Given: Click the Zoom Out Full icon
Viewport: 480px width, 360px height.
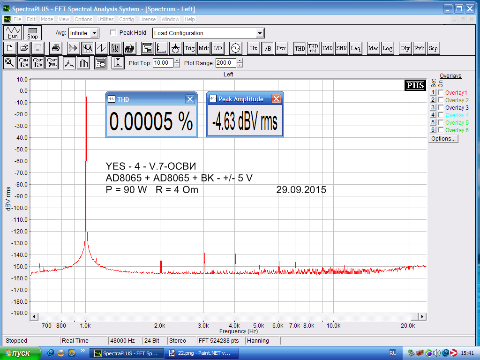Looking at the screenshot, I should click(52, 63).
